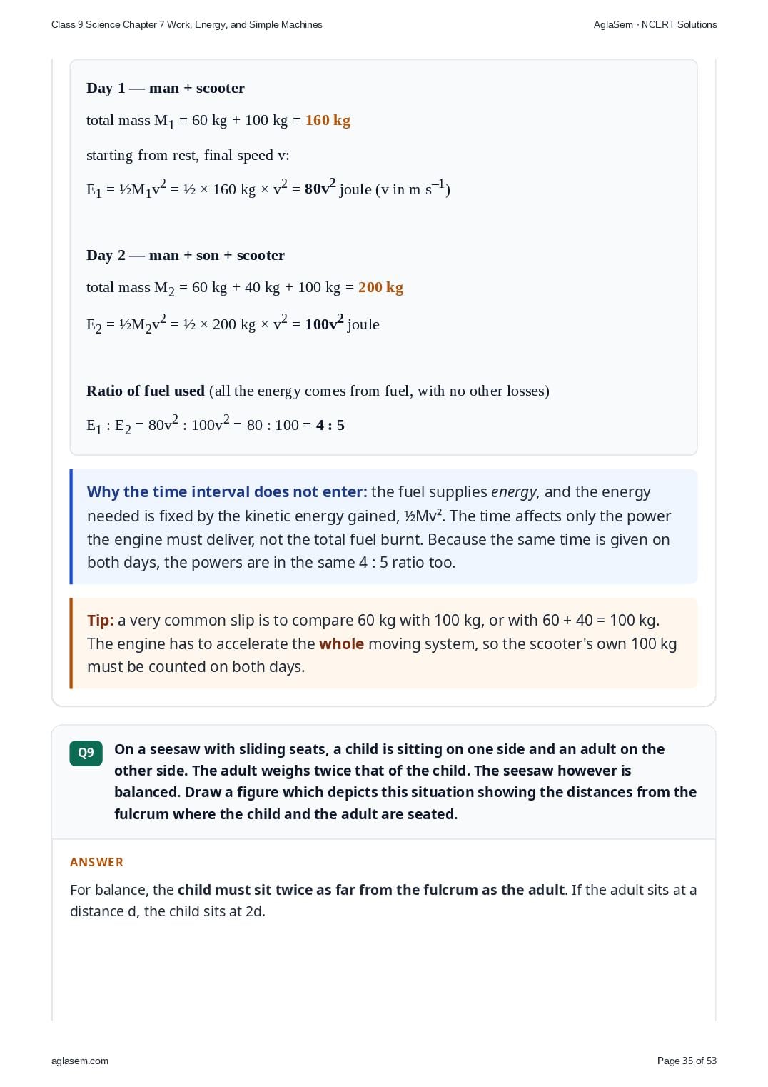
Task: Click the Page 35 of 53 indicator
Action: click(x=687, y=1061)
